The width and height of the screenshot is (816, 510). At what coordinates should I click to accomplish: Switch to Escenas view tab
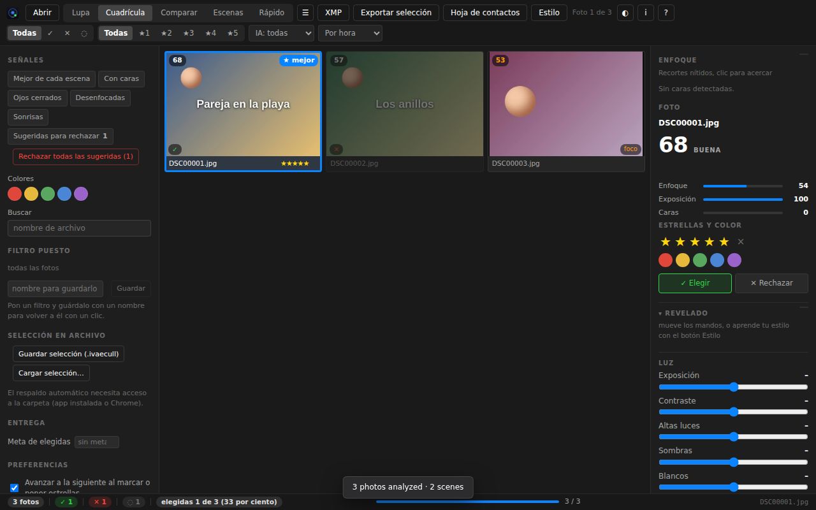pyautogui.click(x=228, y=13)
